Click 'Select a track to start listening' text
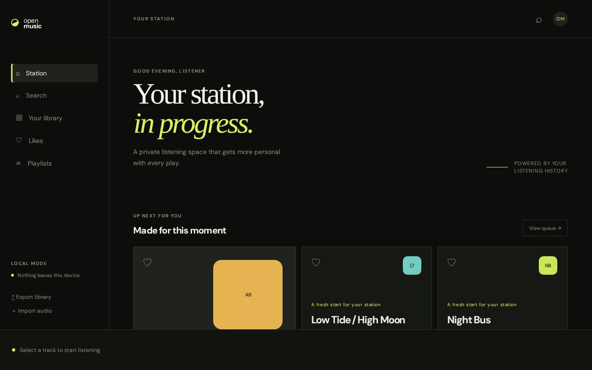The height and width of the screenshot is (370, 592). click(60, 350)
